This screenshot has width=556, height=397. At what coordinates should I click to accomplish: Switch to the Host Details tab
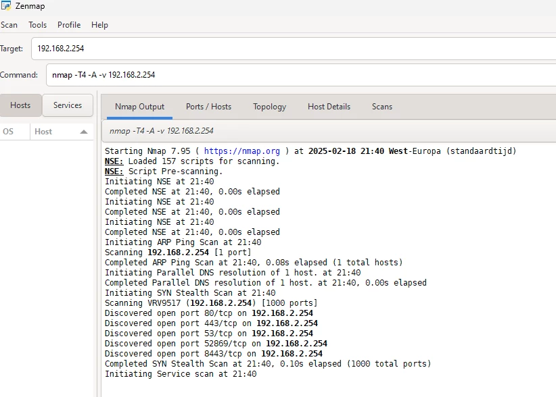click(329, 107)
